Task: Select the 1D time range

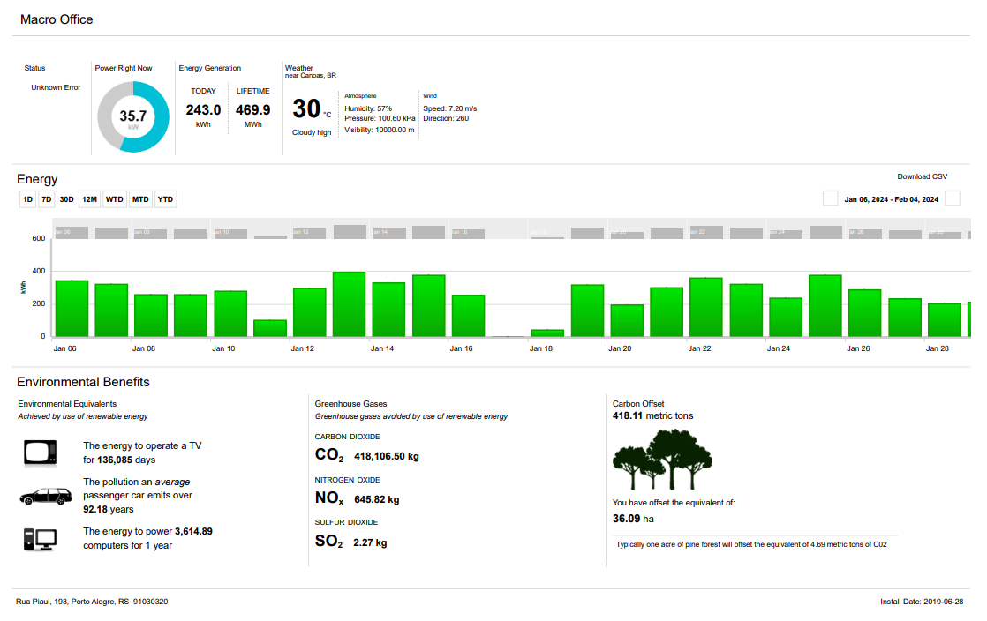Action: 27,199
